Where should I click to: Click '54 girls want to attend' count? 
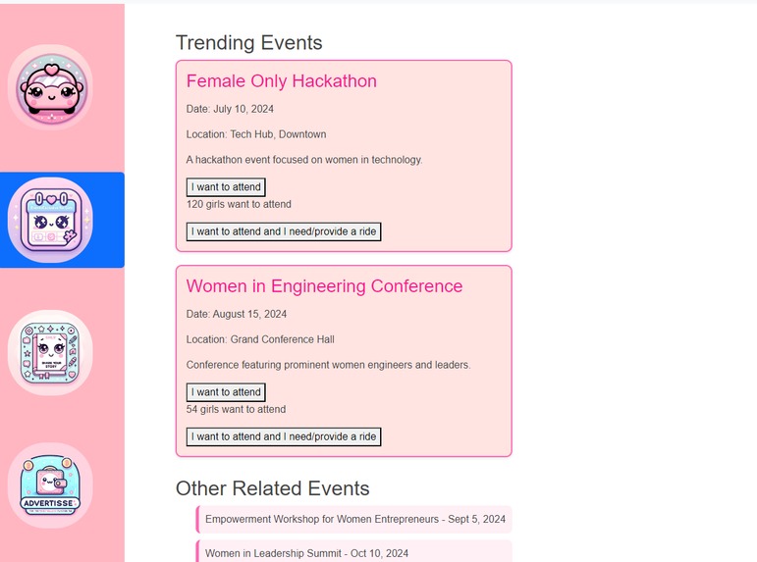(236, 409)
